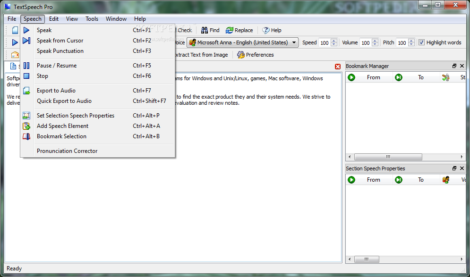The image size is (470, 277).
Task: Click Section Speech Properties scroll right arrow
Action: 461,260
